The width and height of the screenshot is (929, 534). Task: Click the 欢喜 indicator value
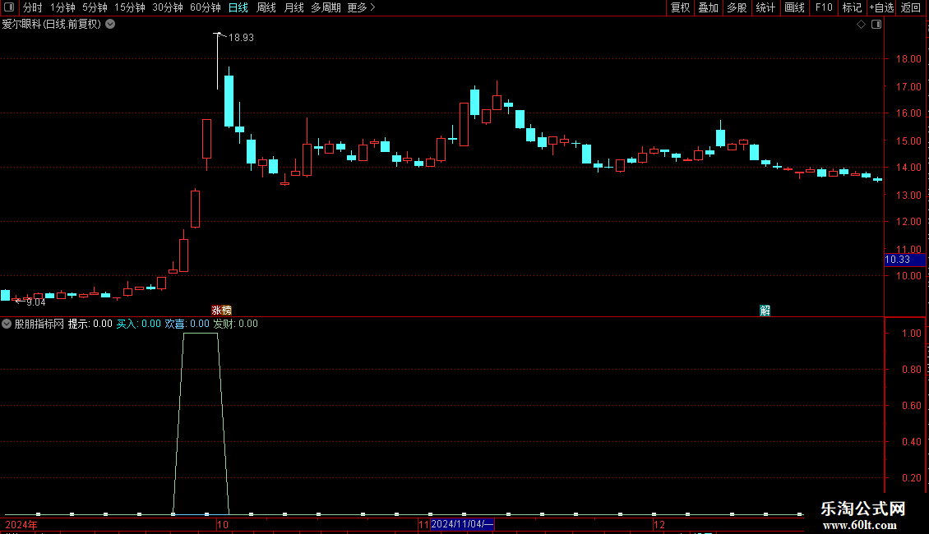[x=187, y=324]
